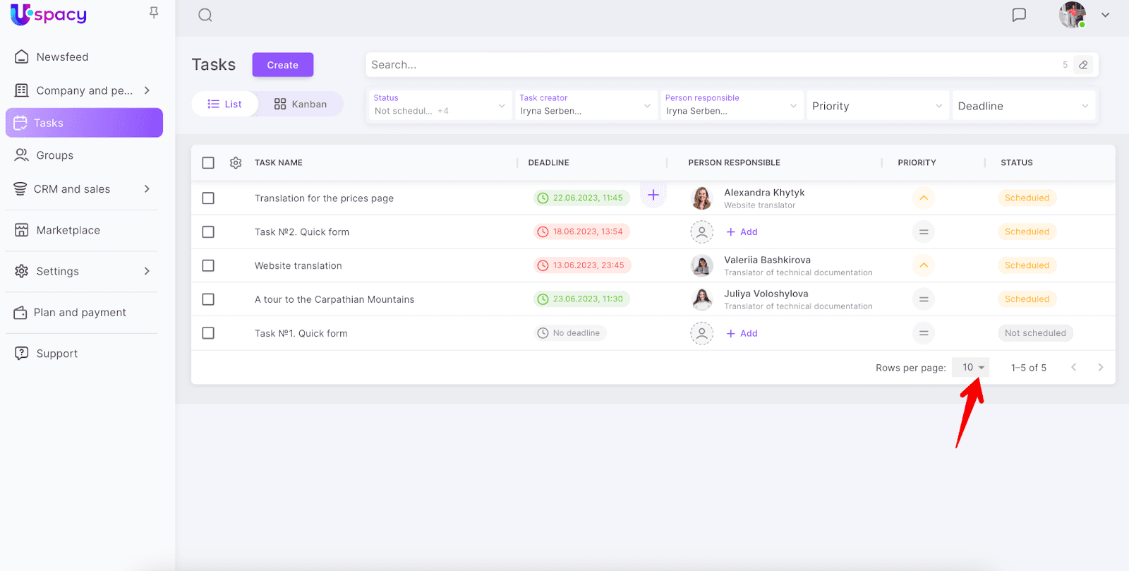Open table column settings gear

(x=236, y=163)
